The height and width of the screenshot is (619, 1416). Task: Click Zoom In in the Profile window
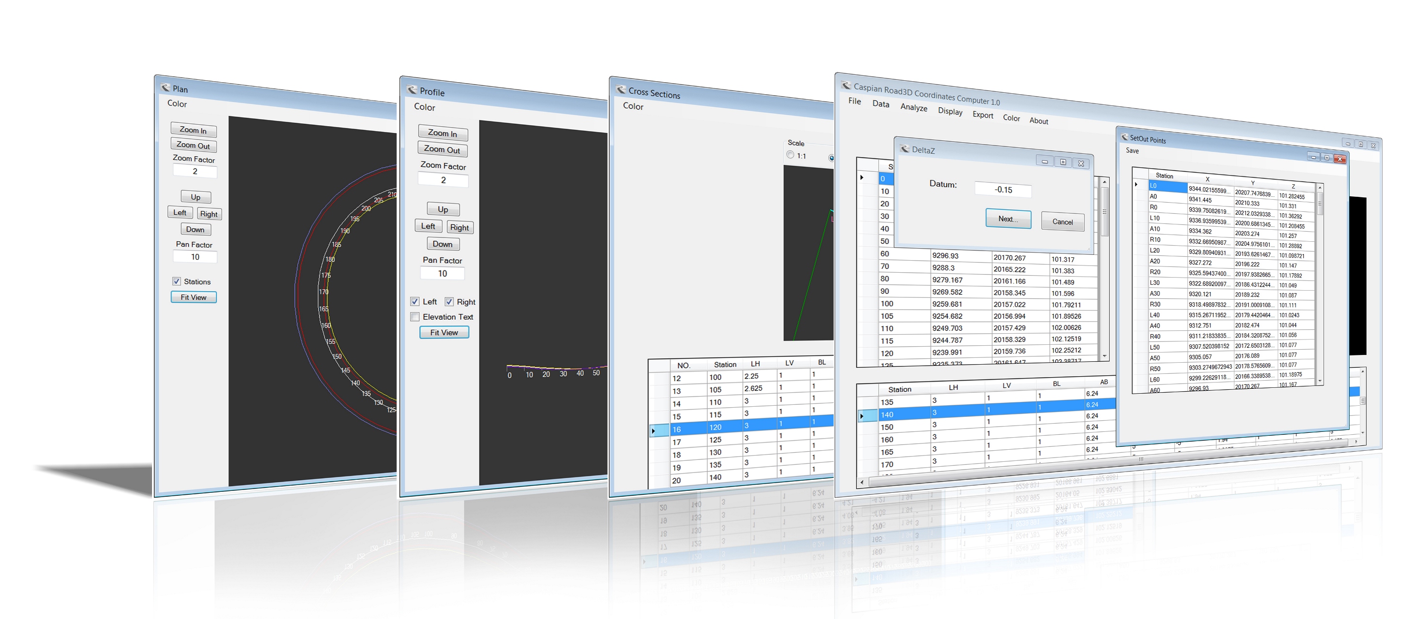[x=442, y=133]
